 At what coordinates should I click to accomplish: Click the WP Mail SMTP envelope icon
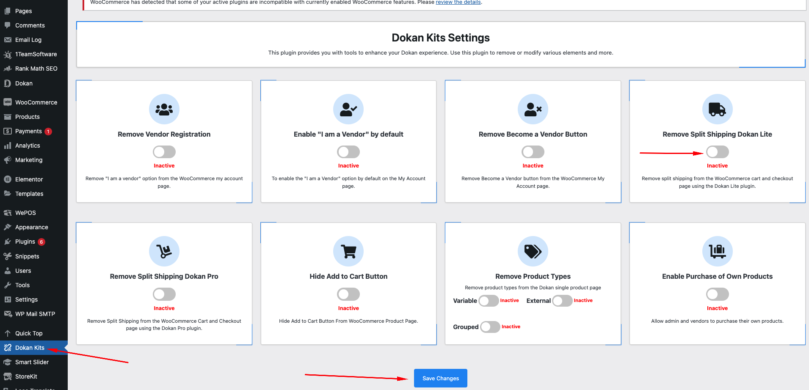click(8, 314)
